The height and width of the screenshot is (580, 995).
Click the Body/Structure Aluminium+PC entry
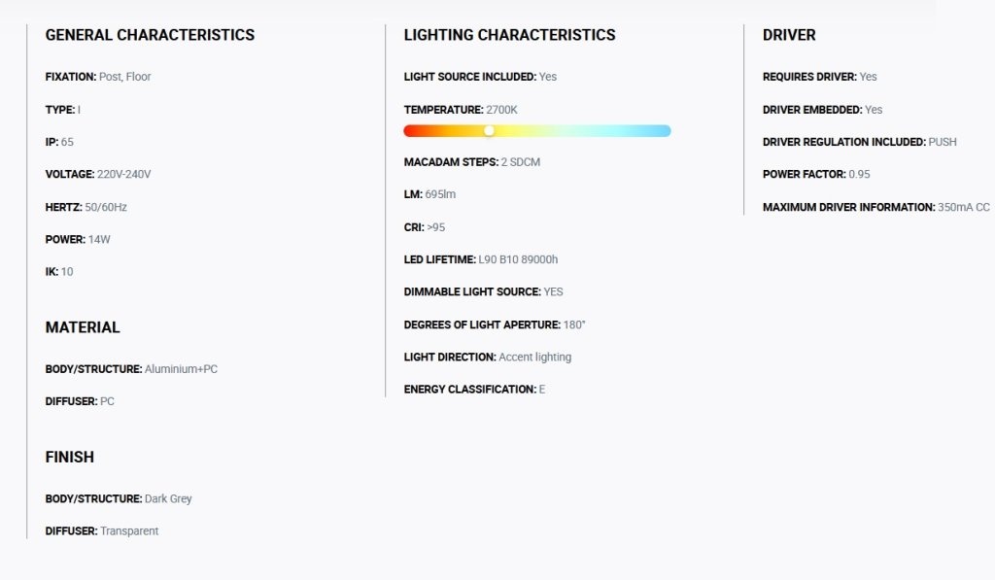pos(131,369)
